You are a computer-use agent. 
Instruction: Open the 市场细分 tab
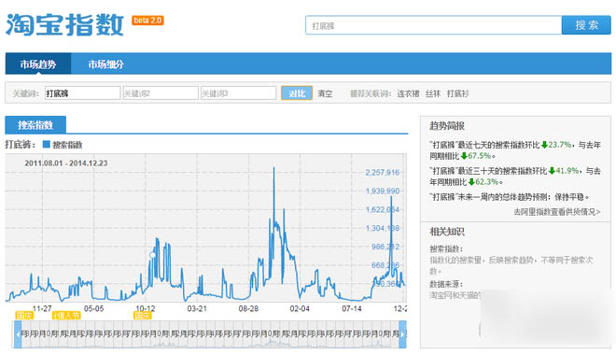point(105,64)
